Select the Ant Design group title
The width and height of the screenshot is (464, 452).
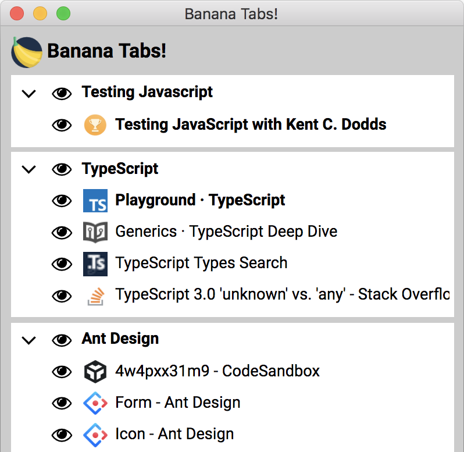coord(120,339)
